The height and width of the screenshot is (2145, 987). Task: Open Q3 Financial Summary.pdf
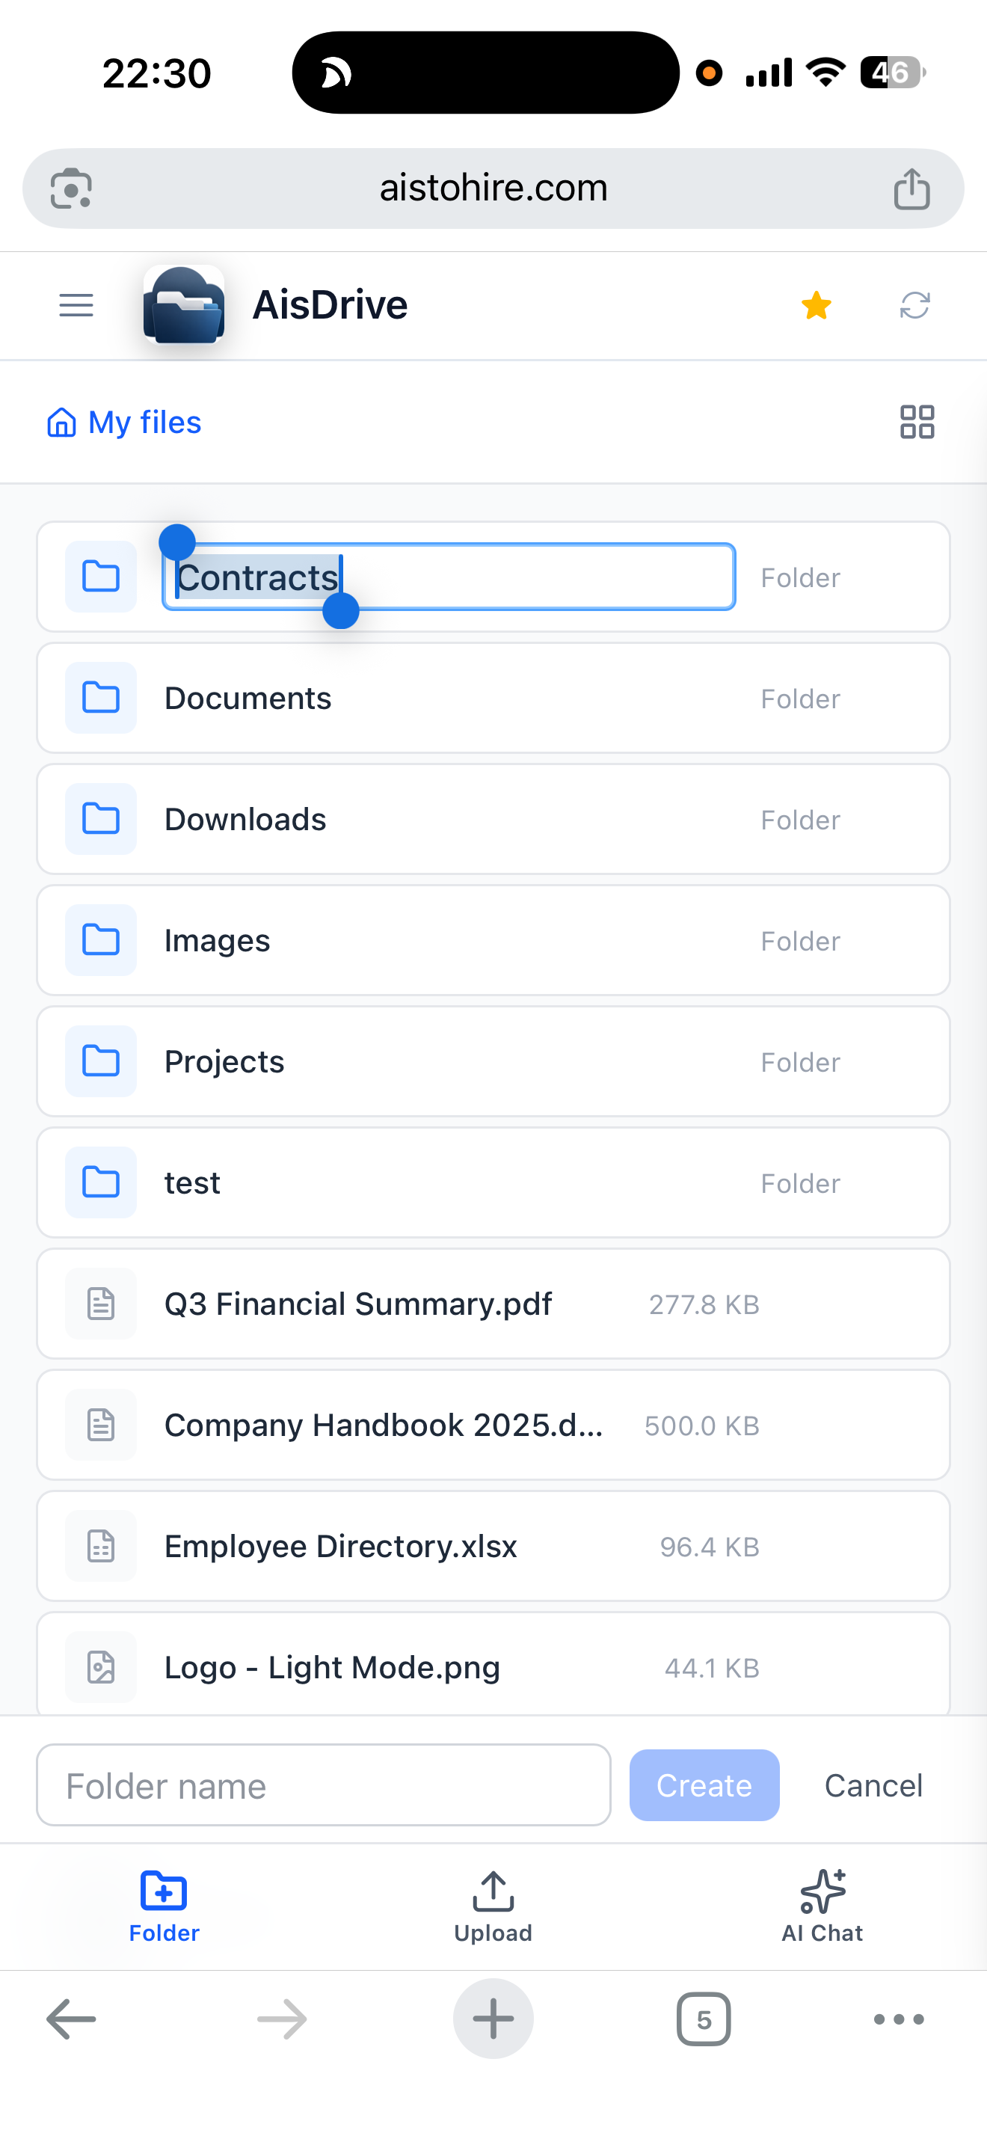point(493,1304)
